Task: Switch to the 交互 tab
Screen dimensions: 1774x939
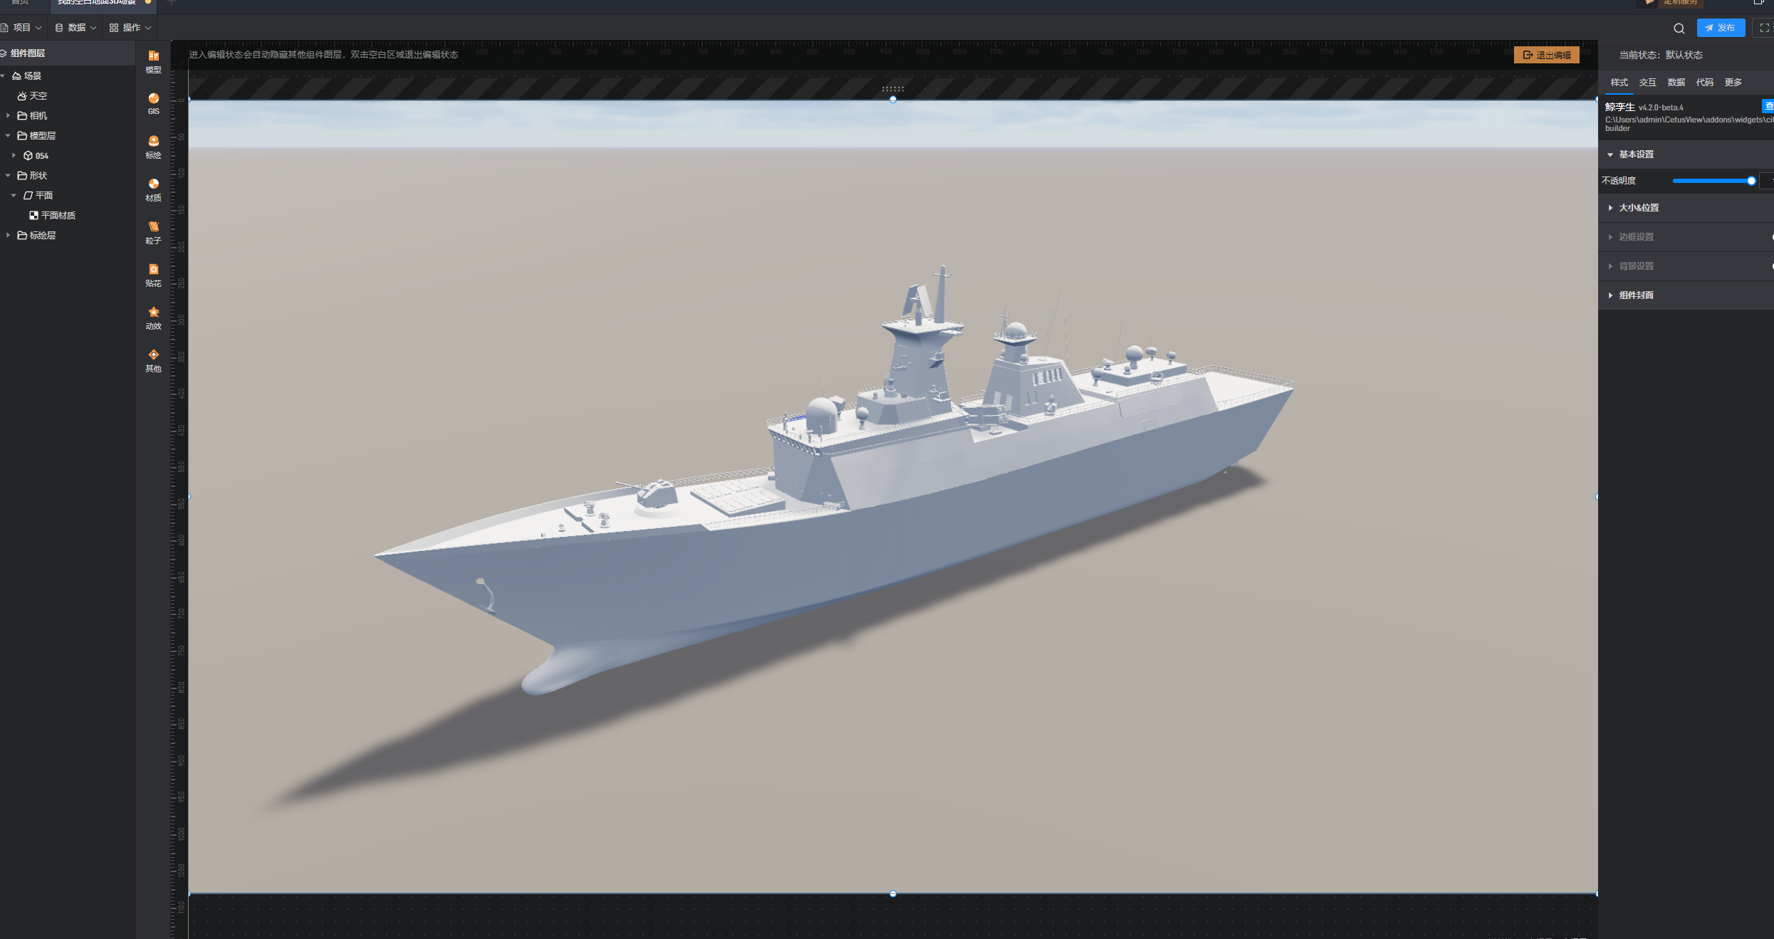Action: (x=1647, y=83)
